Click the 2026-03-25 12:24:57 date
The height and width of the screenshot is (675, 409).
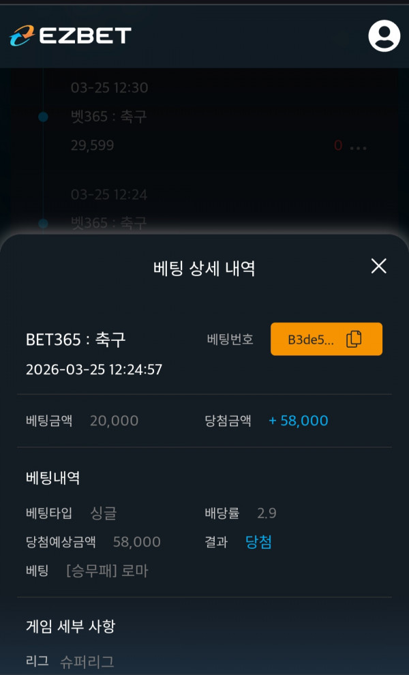click(94, 370)
